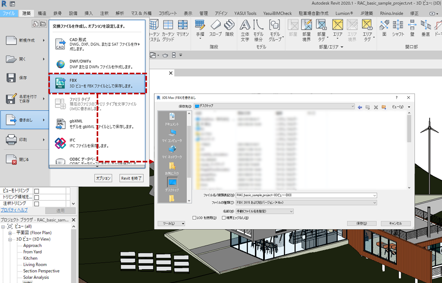Click the 階段 (stairs) ribbon tool
The image size is (442, 283).
[229, 28]
